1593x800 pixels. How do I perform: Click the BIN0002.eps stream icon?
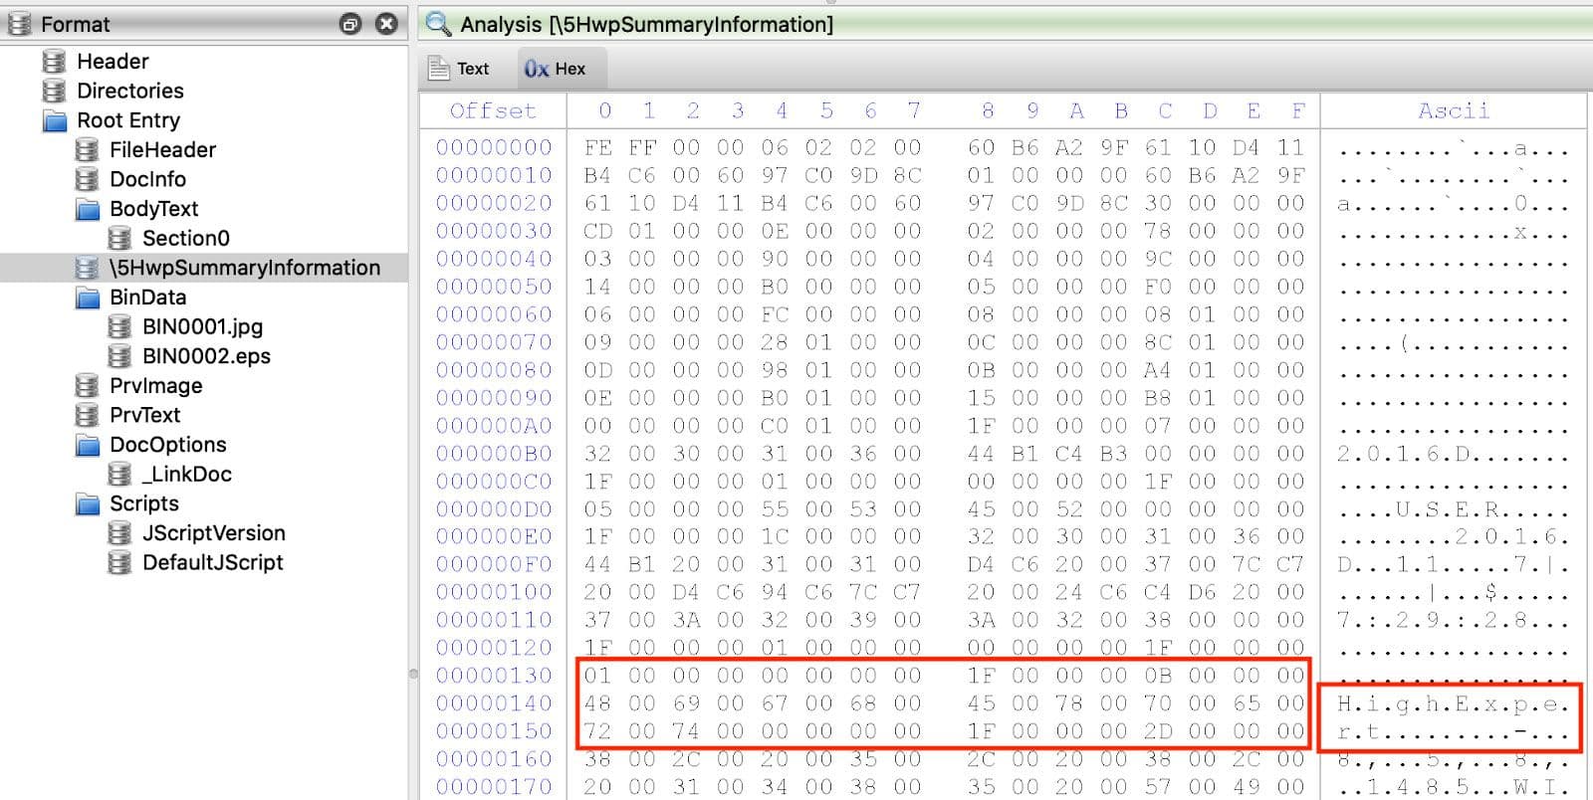pos(119,357)
